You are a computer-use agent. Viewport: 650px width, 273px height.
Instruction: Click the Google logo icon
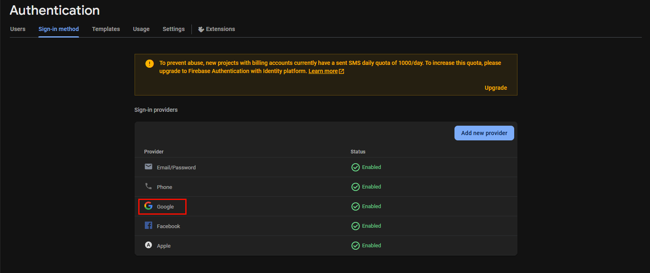coord(148,206)
